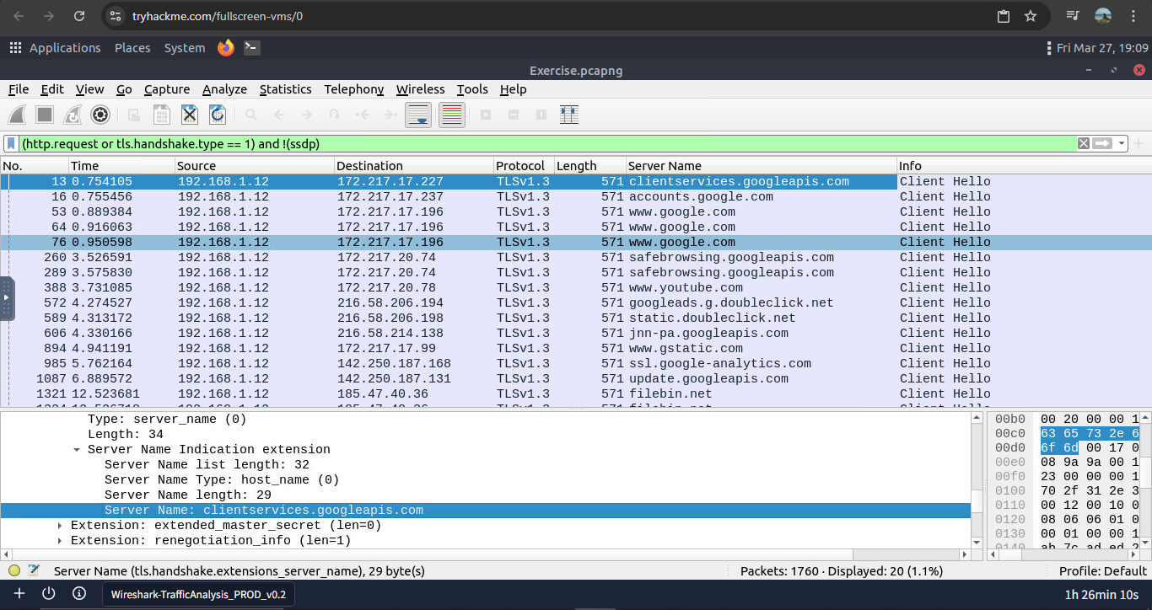1152x610 pixels.
Task: Clear the display filter
Action: 1084,143
